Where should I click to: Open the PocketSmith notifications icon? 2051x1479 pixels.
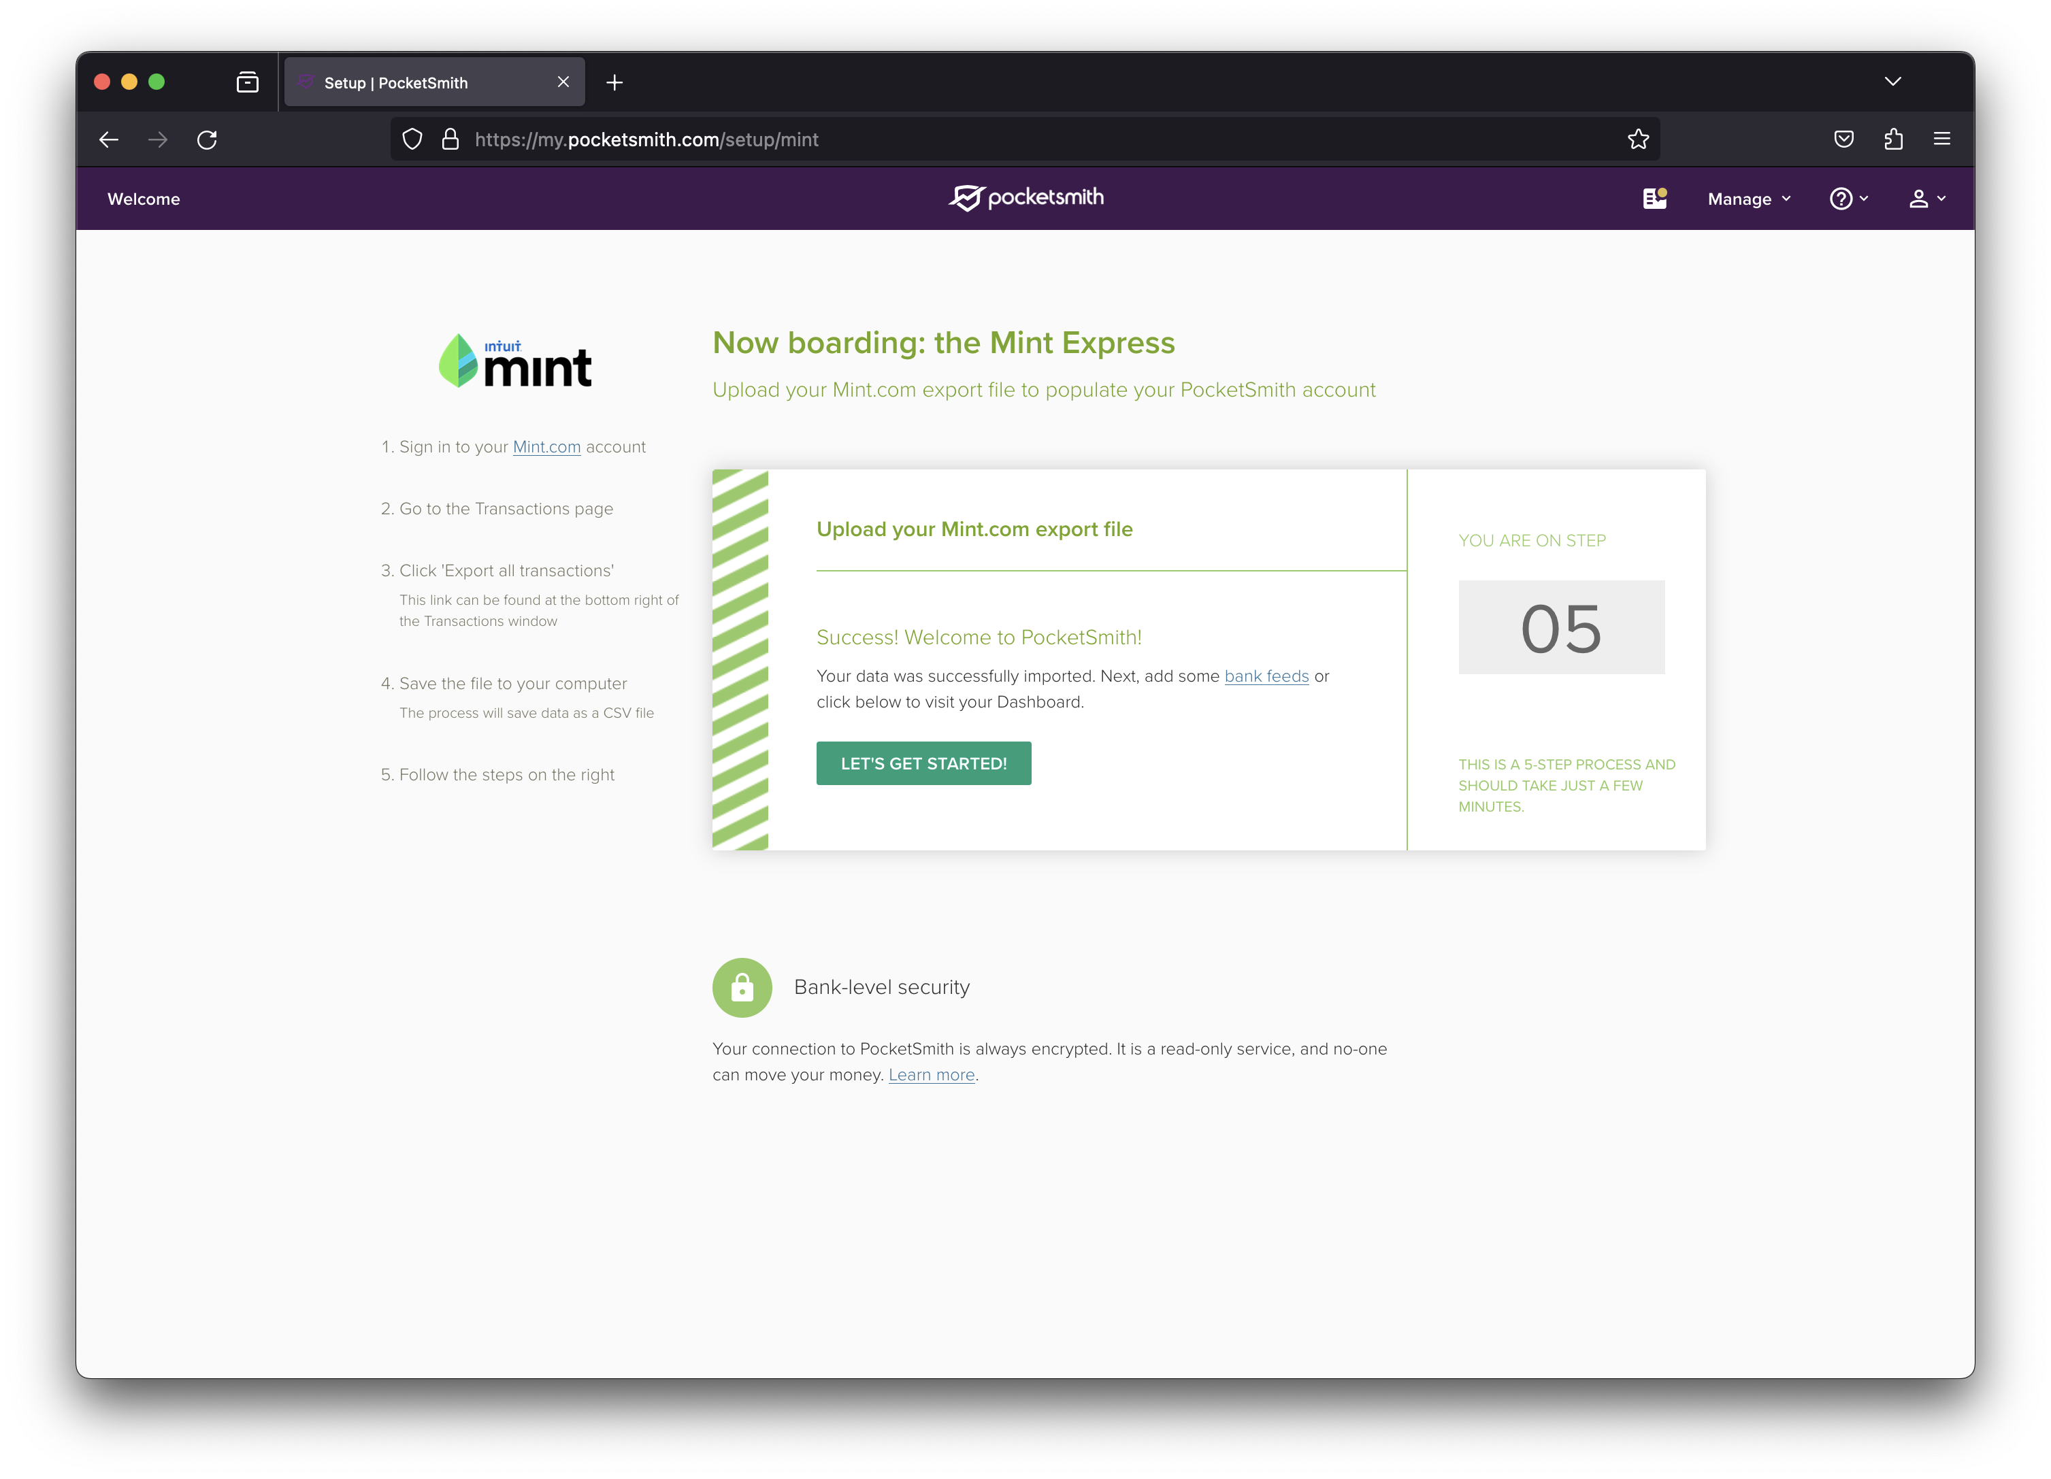point(1656,198)
